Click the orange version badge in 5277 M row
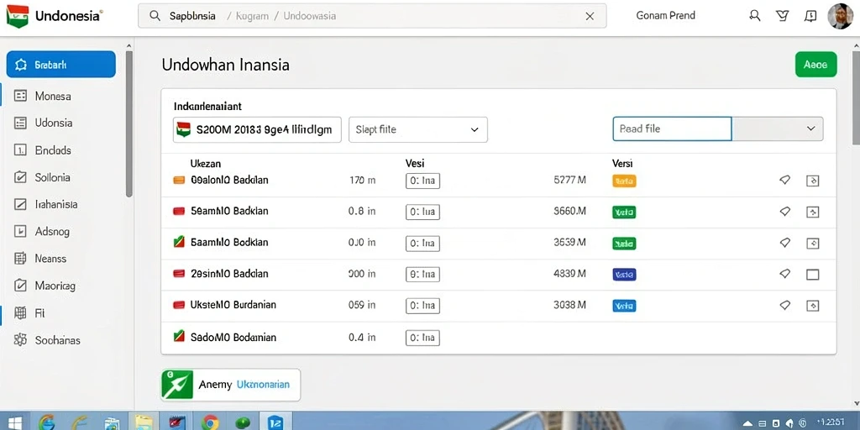 [624, 181]
